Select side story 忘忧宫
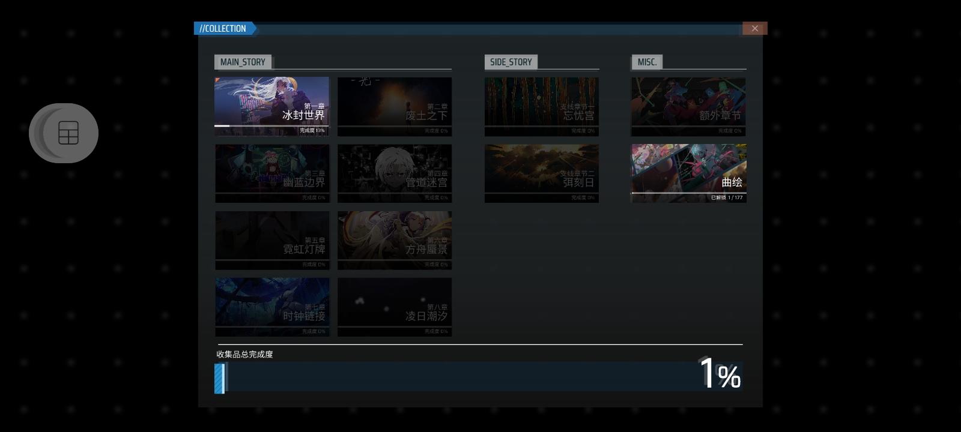The height and width of the screenshot is (432, 961). click(542, 106)
